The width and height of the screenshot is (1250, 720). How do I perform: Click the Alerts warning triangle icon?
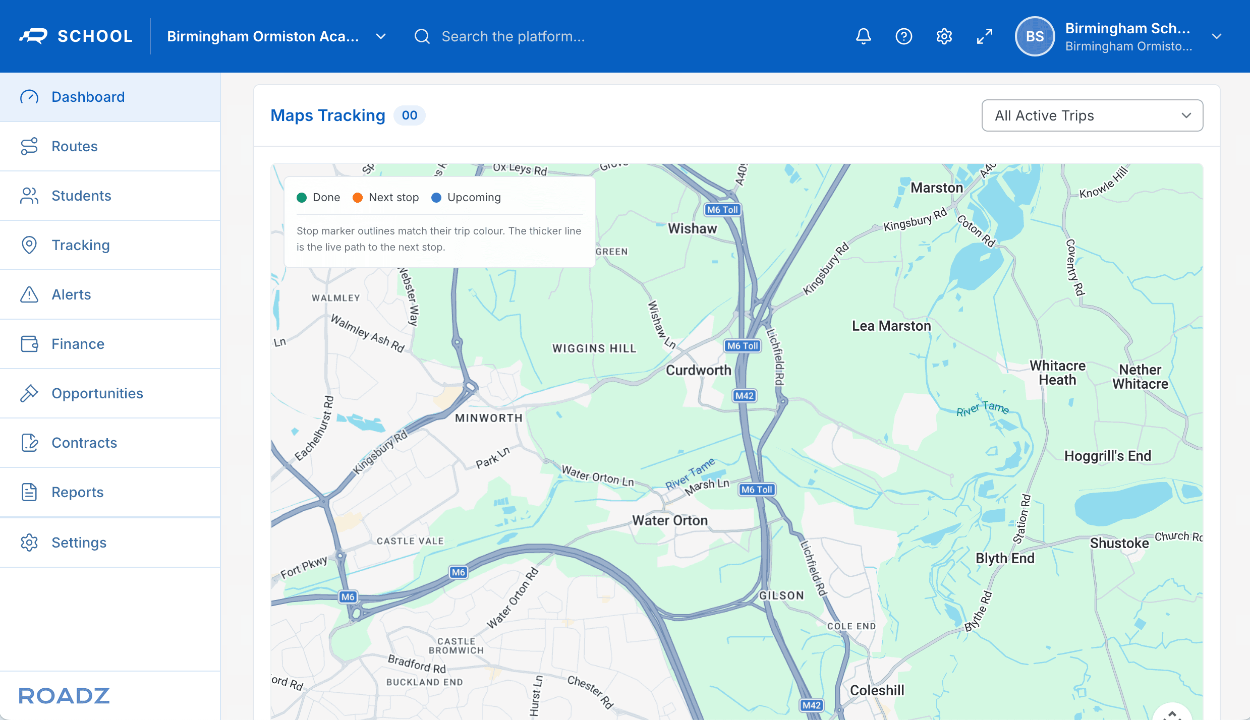(x=29, y=294)
